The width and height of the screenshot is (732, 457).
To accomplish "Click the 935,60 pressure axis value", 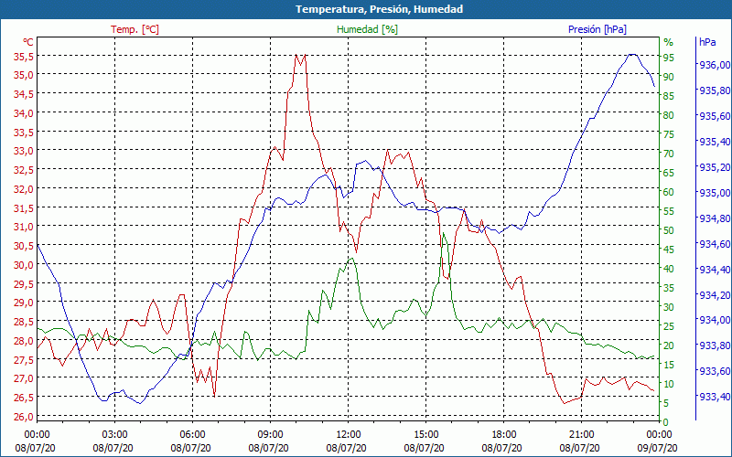I will click(x=715, y=116).
